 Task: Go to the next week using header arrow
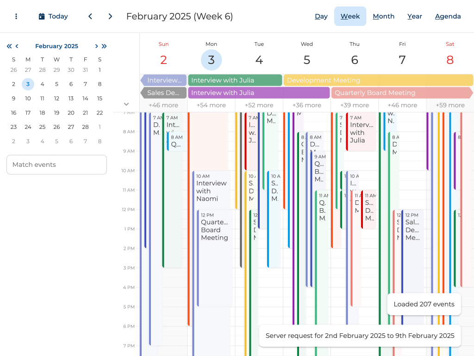tap(110, 16)
